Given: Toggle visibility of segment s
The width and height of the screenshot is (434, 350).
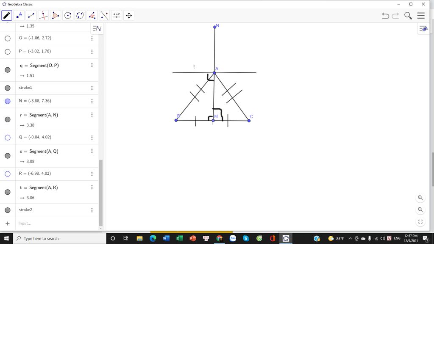Looking at the screenshot, I should [8, 156].
